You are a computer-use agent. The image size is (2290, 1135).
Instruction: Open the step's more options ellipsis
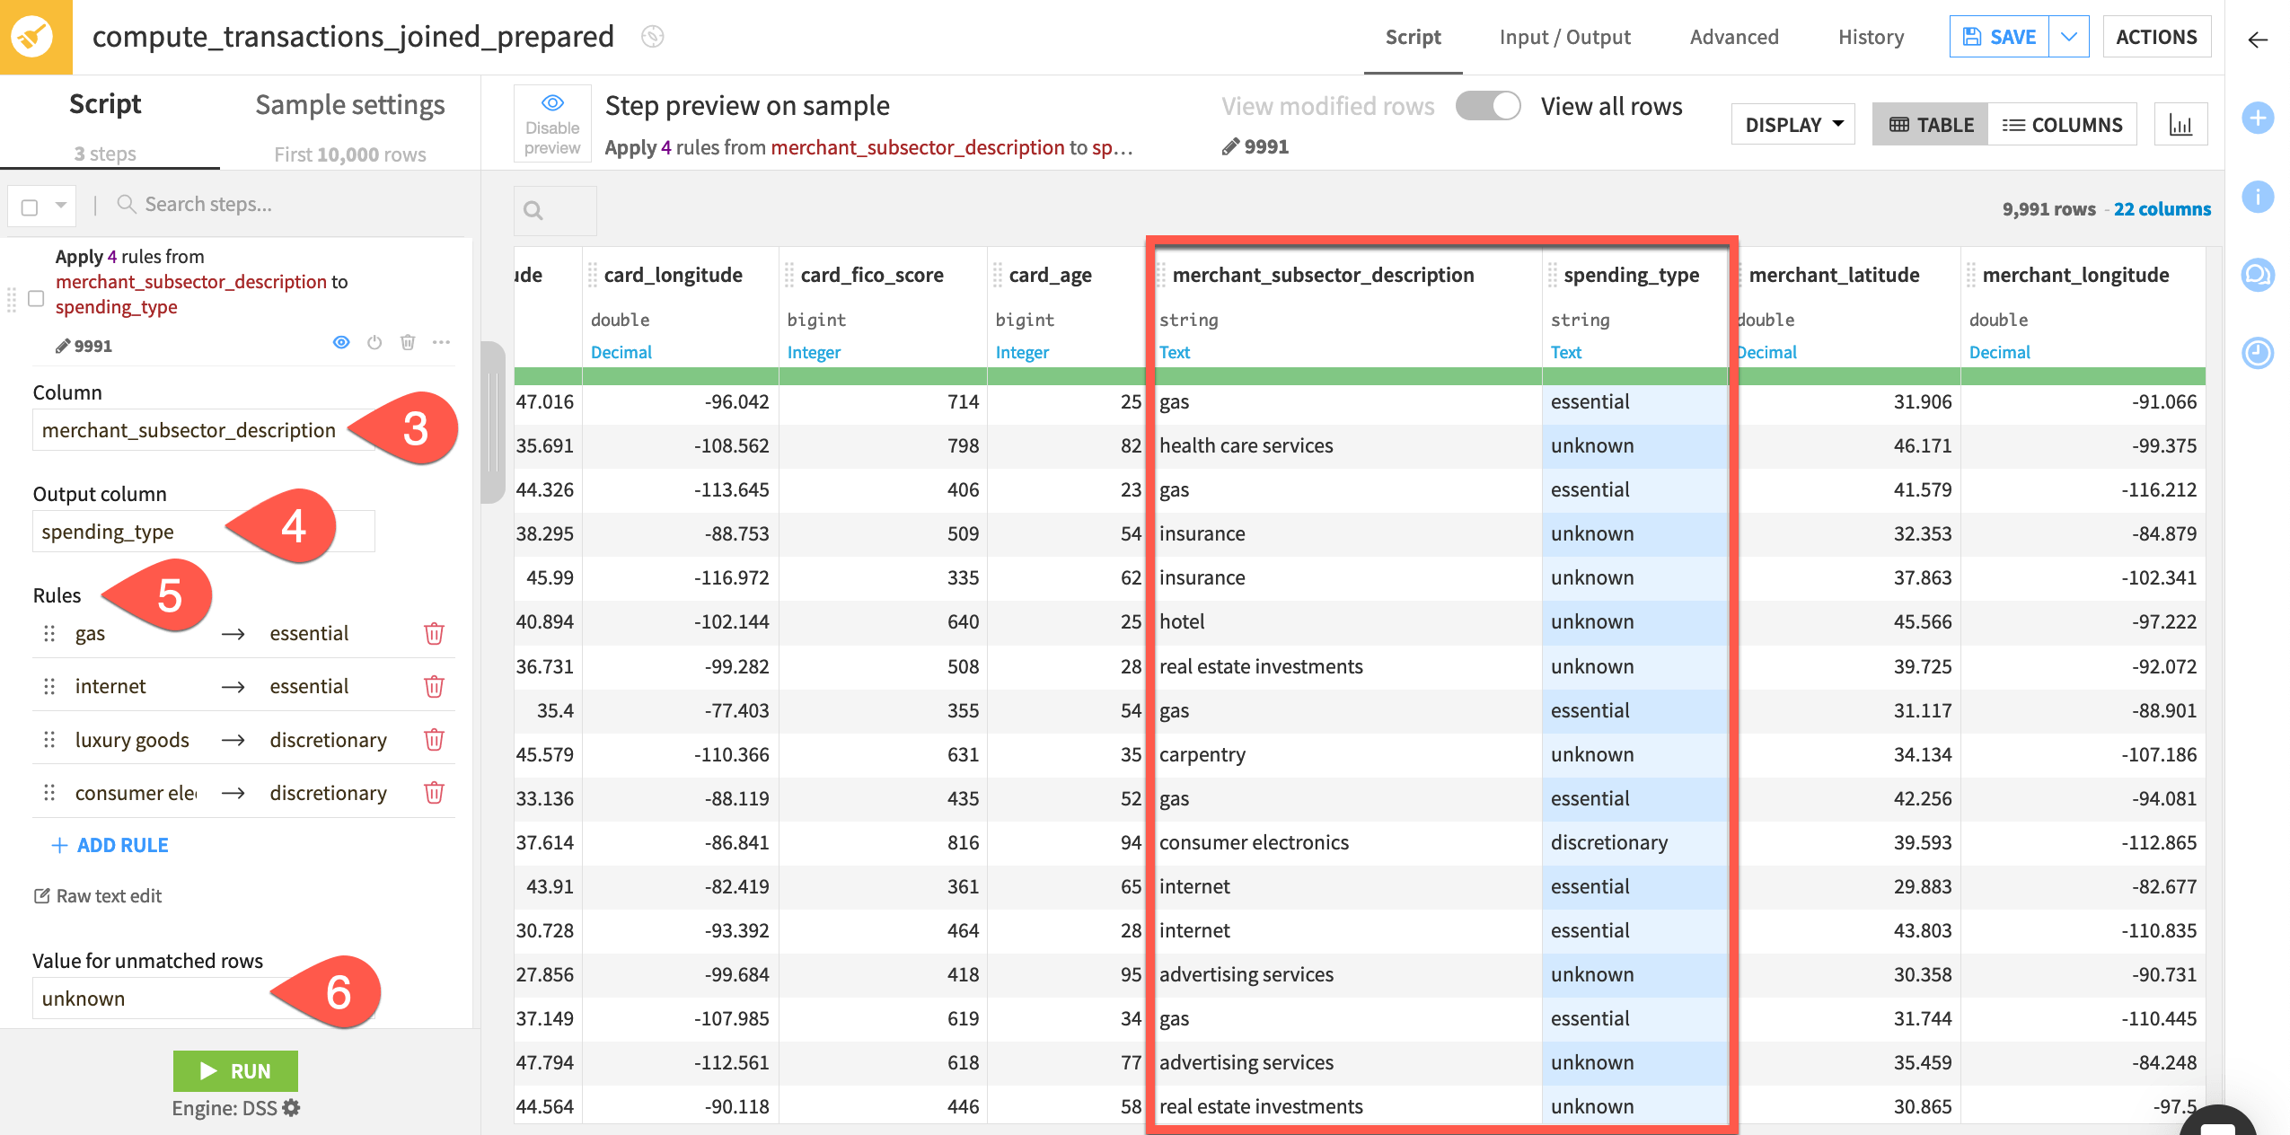point(441,342)
